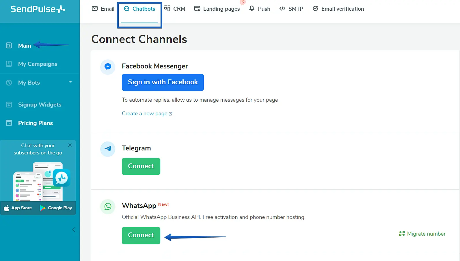Close the mobile app promo banner
This screenshot has width=460, height=261.
(70, 145)
